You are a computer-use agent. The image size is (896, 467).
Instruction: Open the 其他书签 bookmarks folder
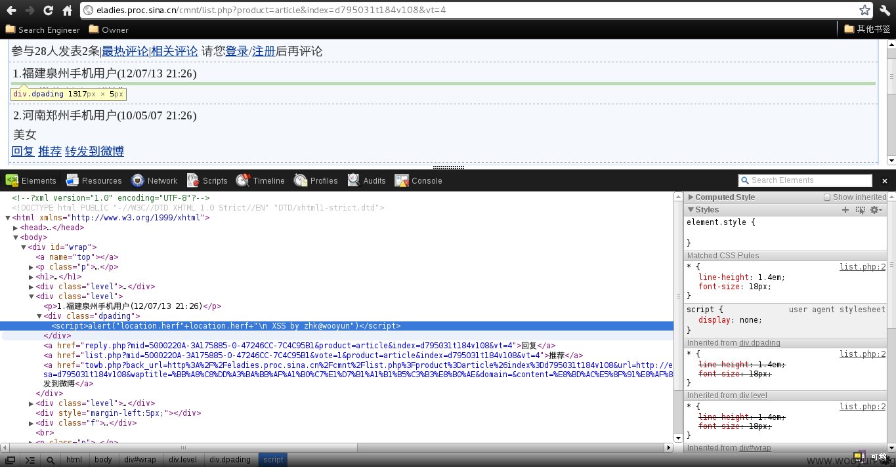(x=866, y=29)
